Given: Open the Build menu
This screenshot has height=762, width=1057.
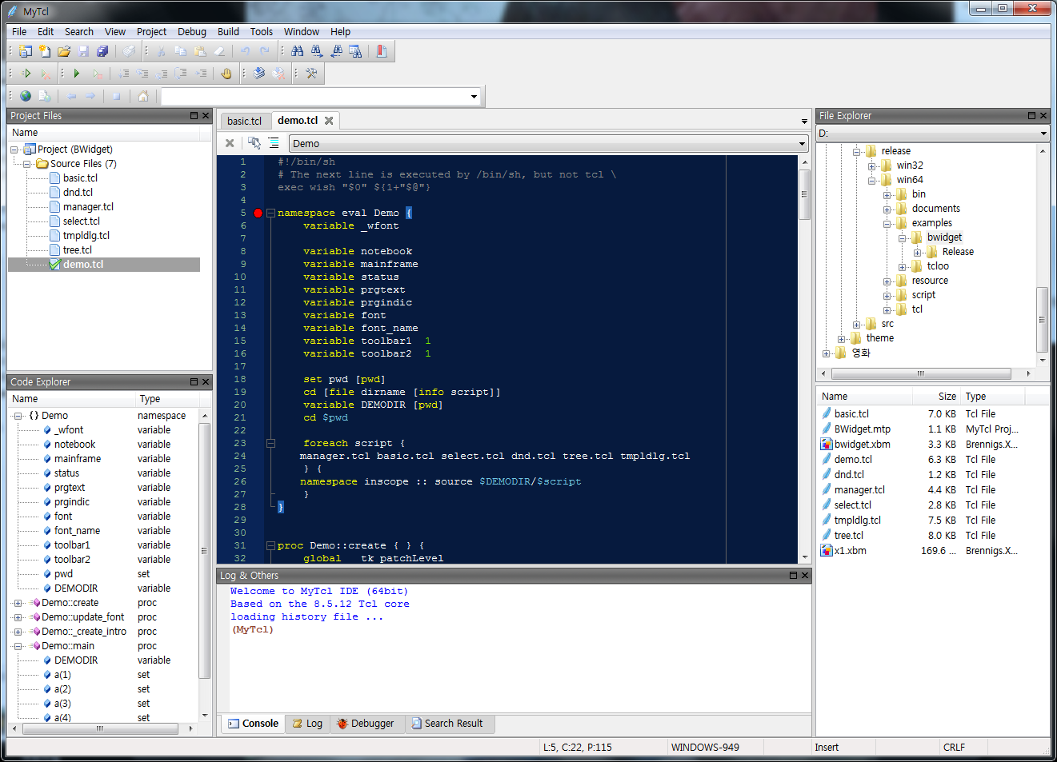Looking at the screenshot, I should tap(228, 32).
